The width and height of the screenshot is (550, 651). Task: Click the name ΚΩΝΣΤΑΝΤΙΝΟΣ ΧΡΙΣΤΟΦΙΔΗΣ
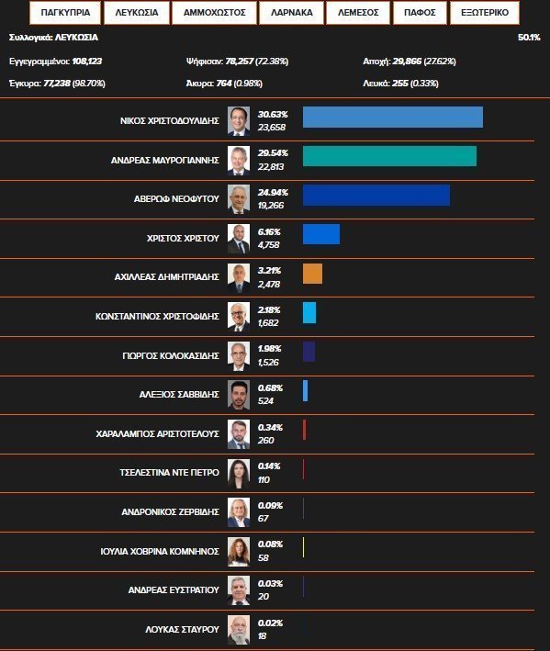tap(157, 317)
